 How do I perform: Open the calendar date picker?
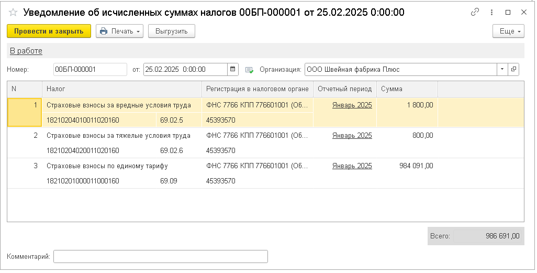click(x=233, y=69)
